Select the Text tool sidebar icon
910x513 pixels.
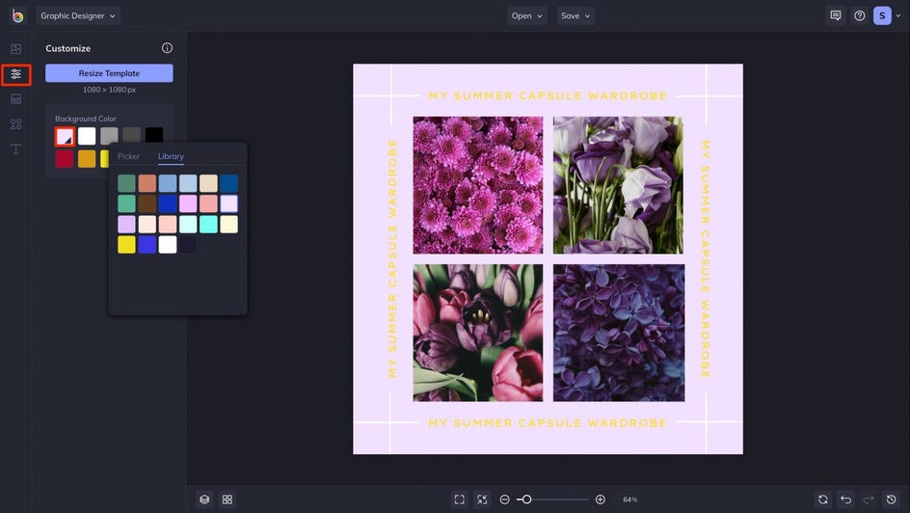tap(15, 149)
